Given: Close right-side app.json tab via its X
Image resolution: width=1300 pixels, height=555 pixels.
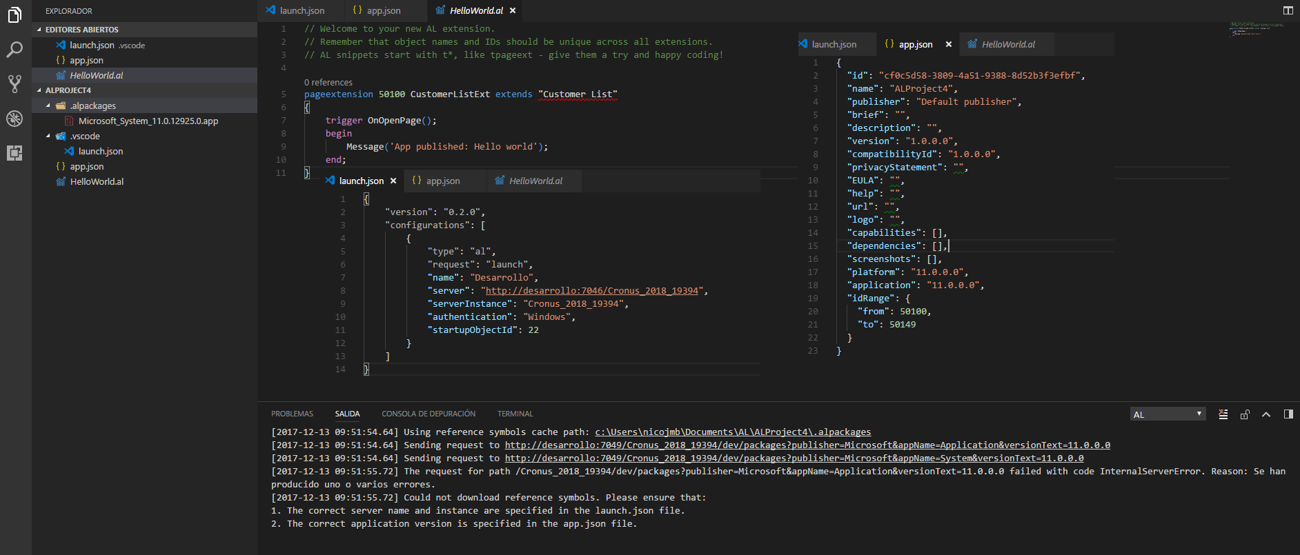Looking at the screenshot, I should [949, 44].
